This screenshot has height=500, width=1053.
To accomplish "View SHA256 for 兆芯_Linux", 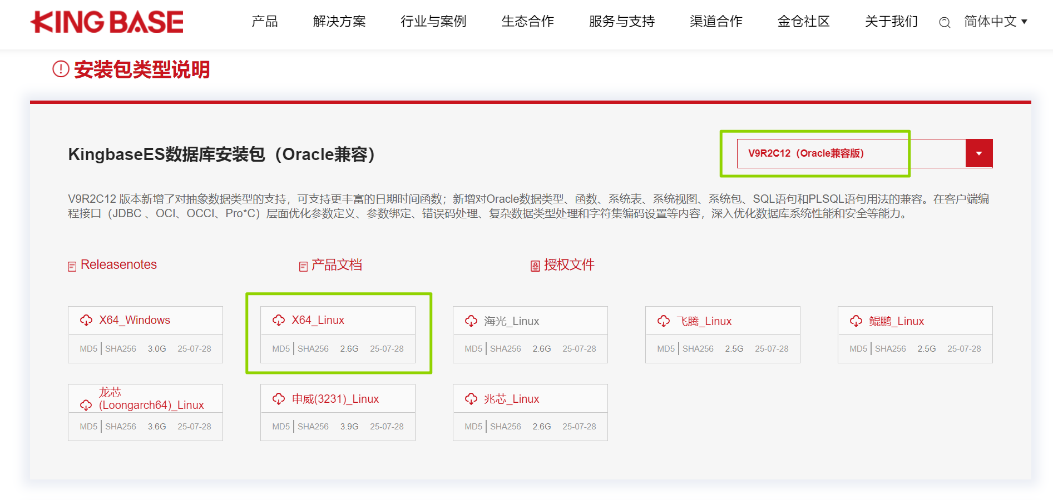I will point(506,427).
